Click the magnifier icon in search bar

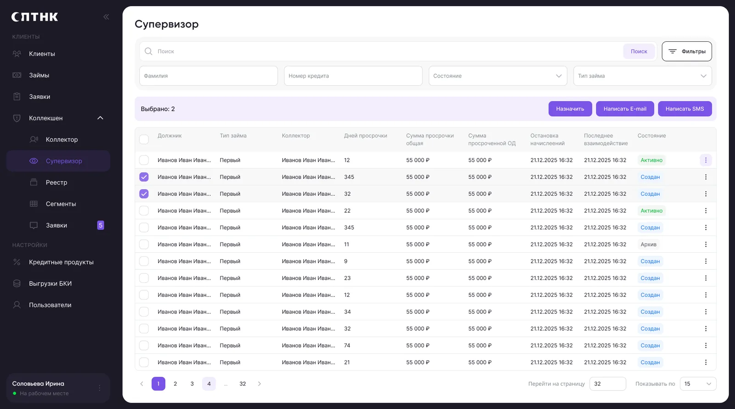point(148,51)
